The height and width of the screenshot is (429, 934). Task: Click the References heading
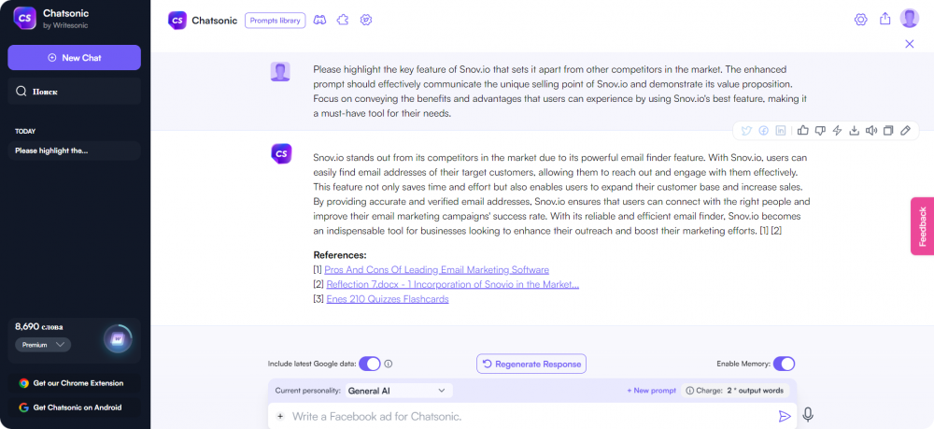point(340,255)
